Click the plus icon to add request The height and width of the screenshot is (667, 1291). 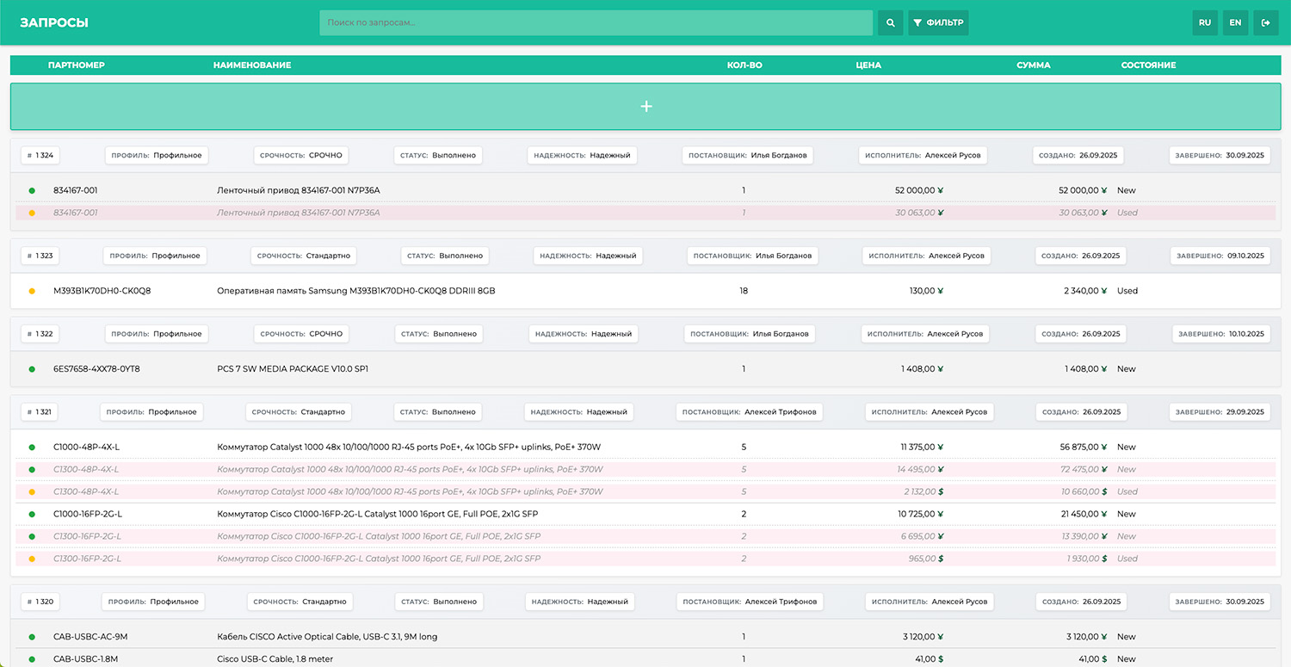pos(645,106)
